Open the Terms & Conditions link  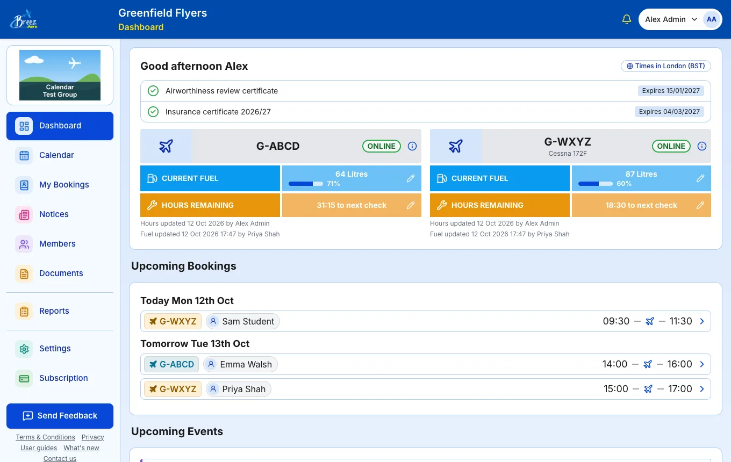coord(45,437)
